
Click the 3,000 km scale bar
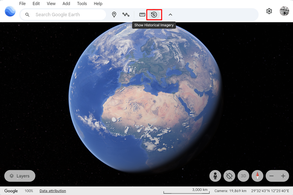tap(186, 191)
